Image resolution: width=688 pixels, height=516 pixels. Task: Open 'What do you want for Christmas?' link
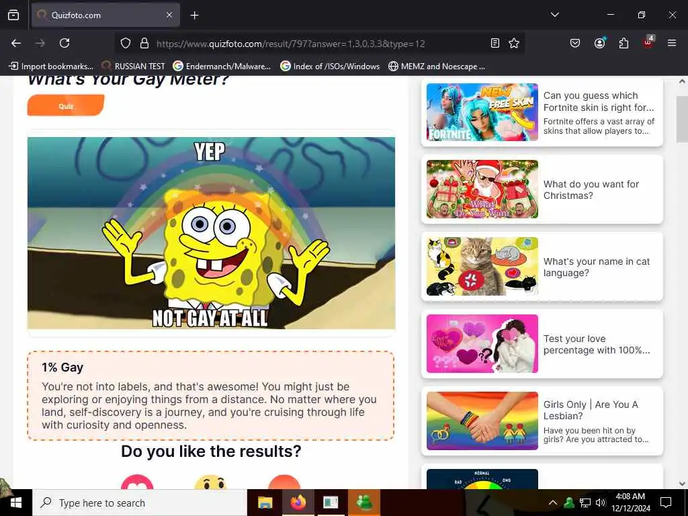tap(591, 189)
